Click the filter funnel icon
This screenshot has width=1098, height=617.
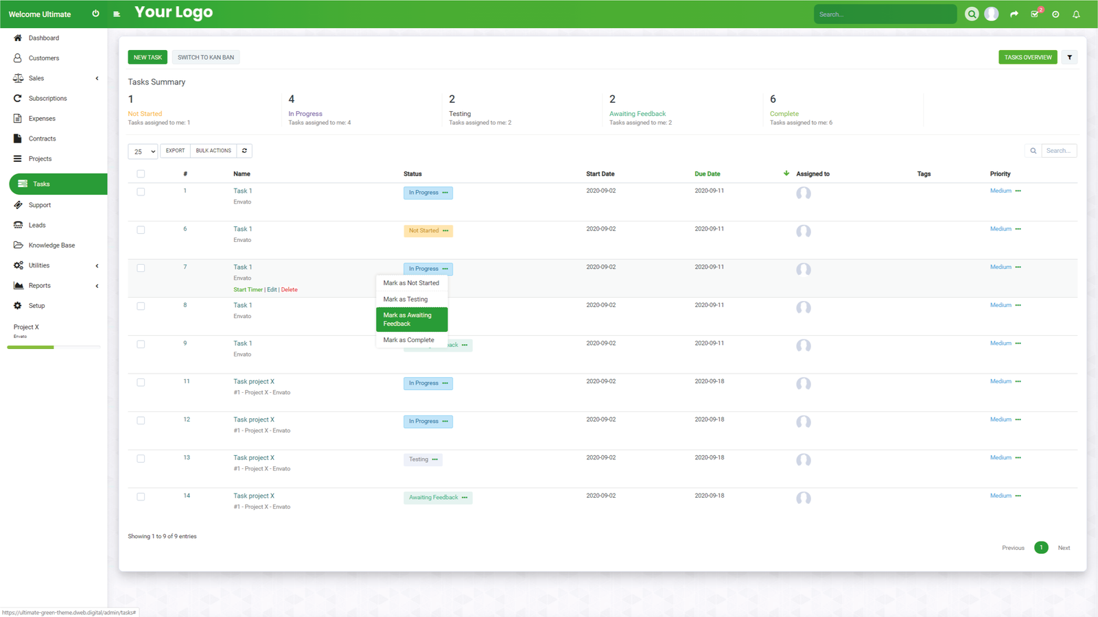pyautogui.click(x=1069, y=58)
